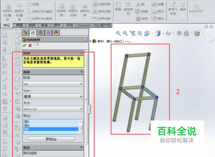Viewport: 215px width, 157px height.
Task: Click groups list scrollbar down arrow
Action: coord(80,132)
